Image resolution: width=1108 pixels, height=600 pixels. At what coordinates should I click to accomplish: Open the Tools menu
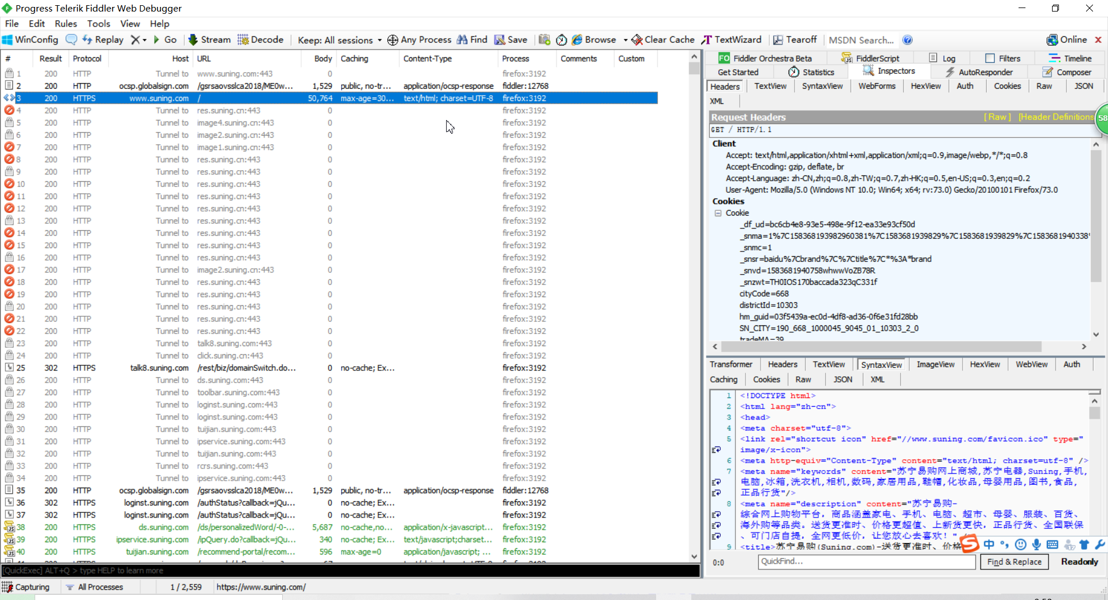tap(99, 24)
